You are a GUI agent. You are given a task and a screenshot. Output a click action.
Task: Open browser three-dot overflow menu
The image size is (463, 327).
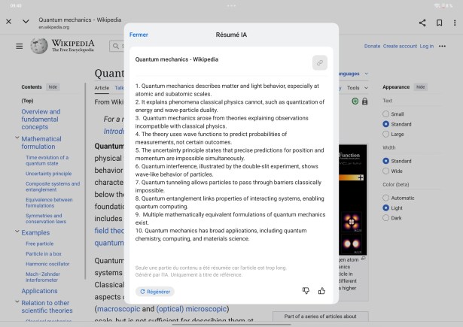point(455,23)
